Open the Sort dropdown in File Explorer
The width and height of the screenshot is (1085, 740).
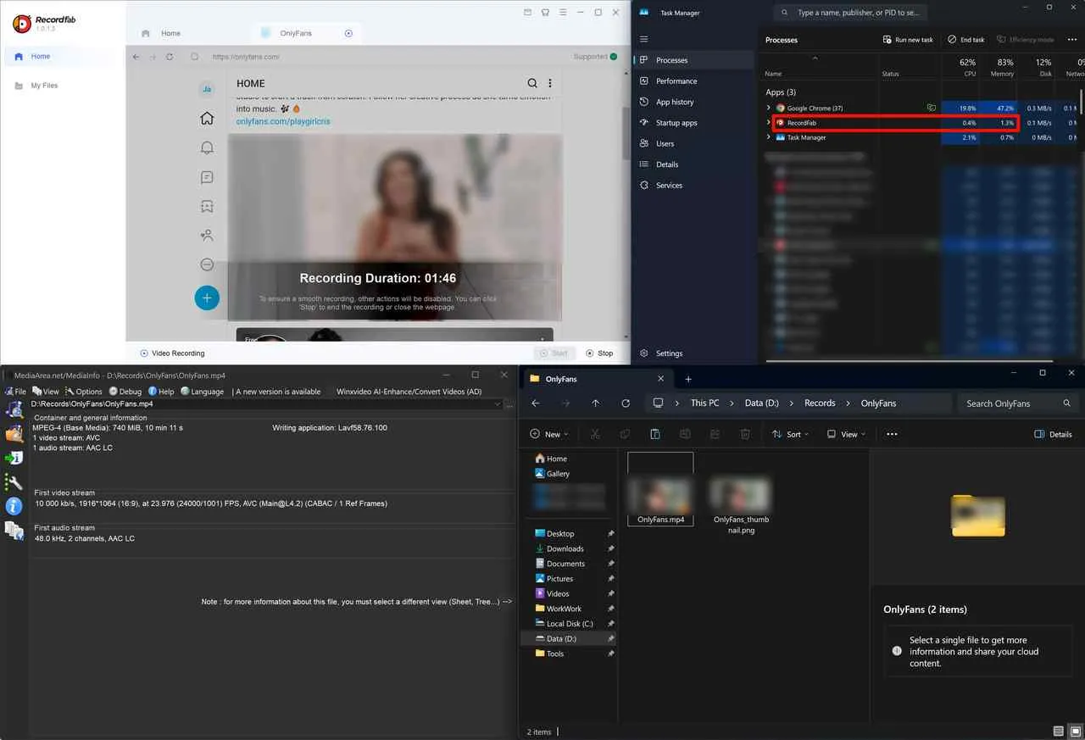tap(790, 434)
